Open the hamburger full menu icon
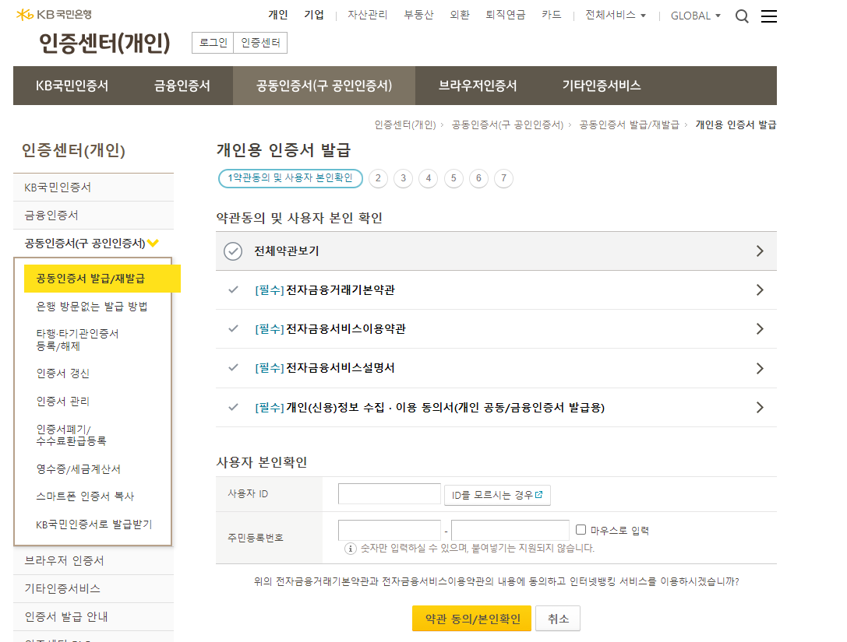The height and width of the screenshot is (642, 847). coord(768,16)
